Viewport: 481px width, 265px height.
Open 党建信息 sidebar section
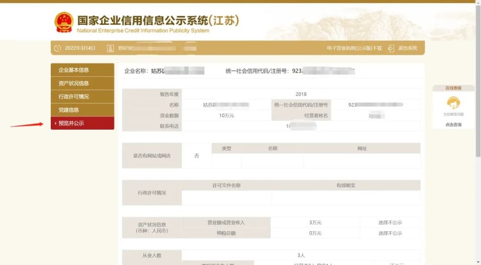69,110
